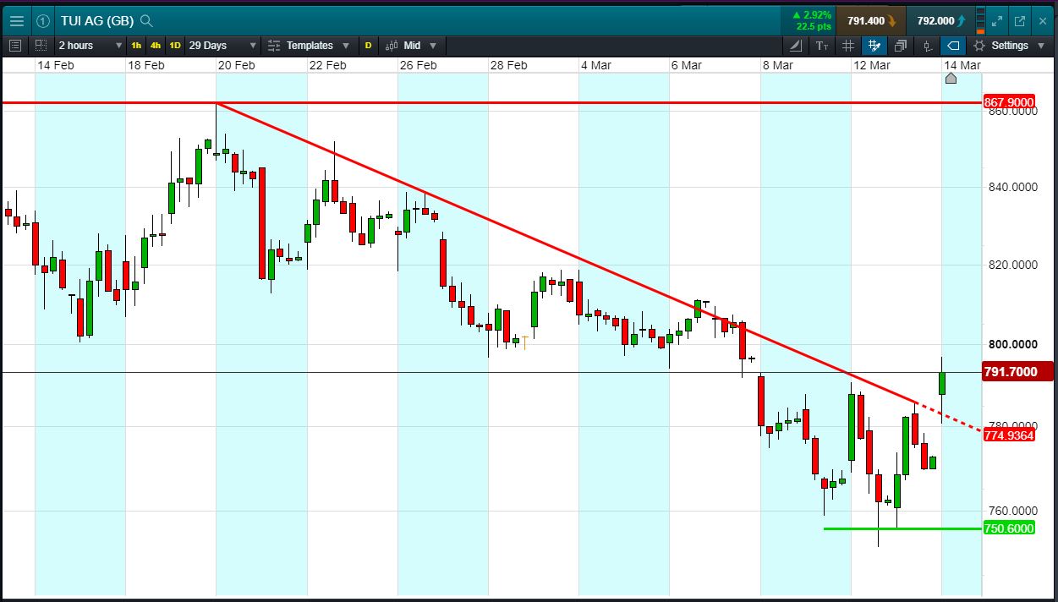Click the yellow D default template button

coord(368,46)
